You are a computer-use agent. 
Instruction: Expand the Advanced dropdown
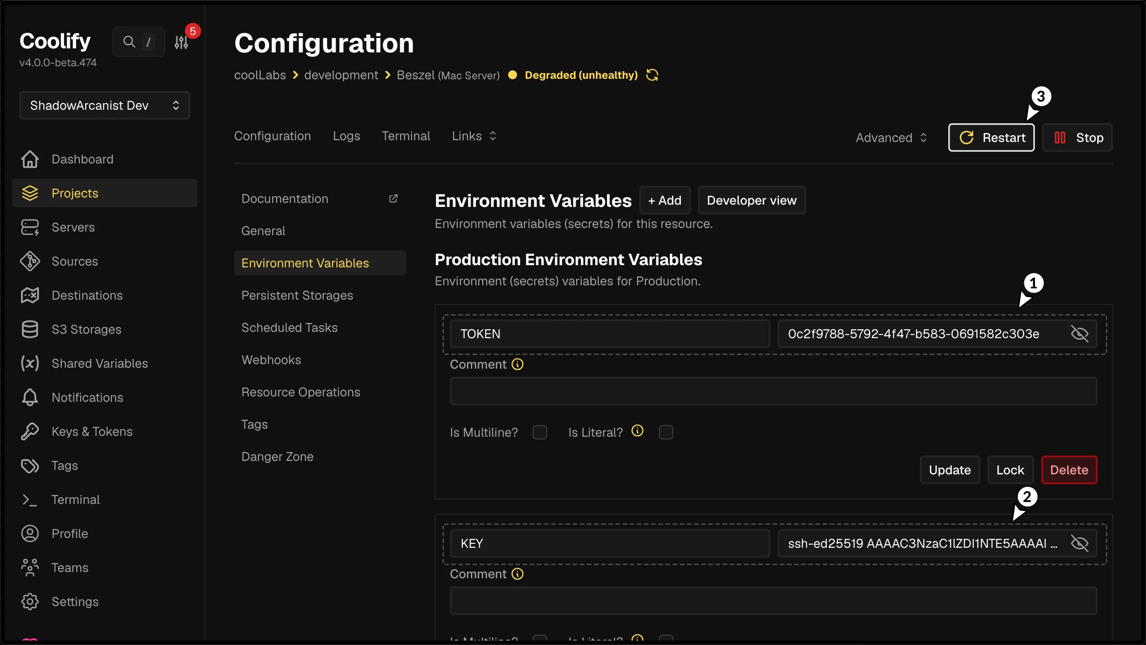(x=891, y=138)
